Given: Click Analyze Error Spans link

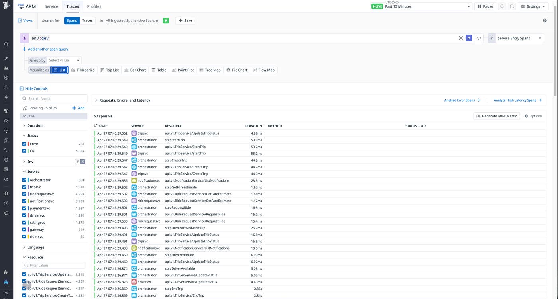Looking at the screenshot, I should (462, 100).
